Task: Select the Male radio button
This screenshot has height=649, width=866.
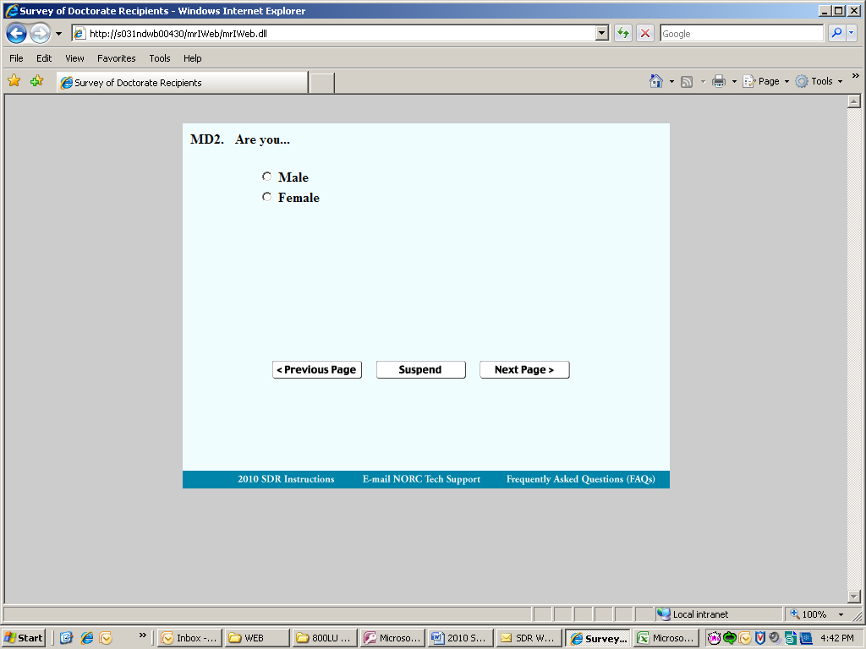Action: coord(266,177)
